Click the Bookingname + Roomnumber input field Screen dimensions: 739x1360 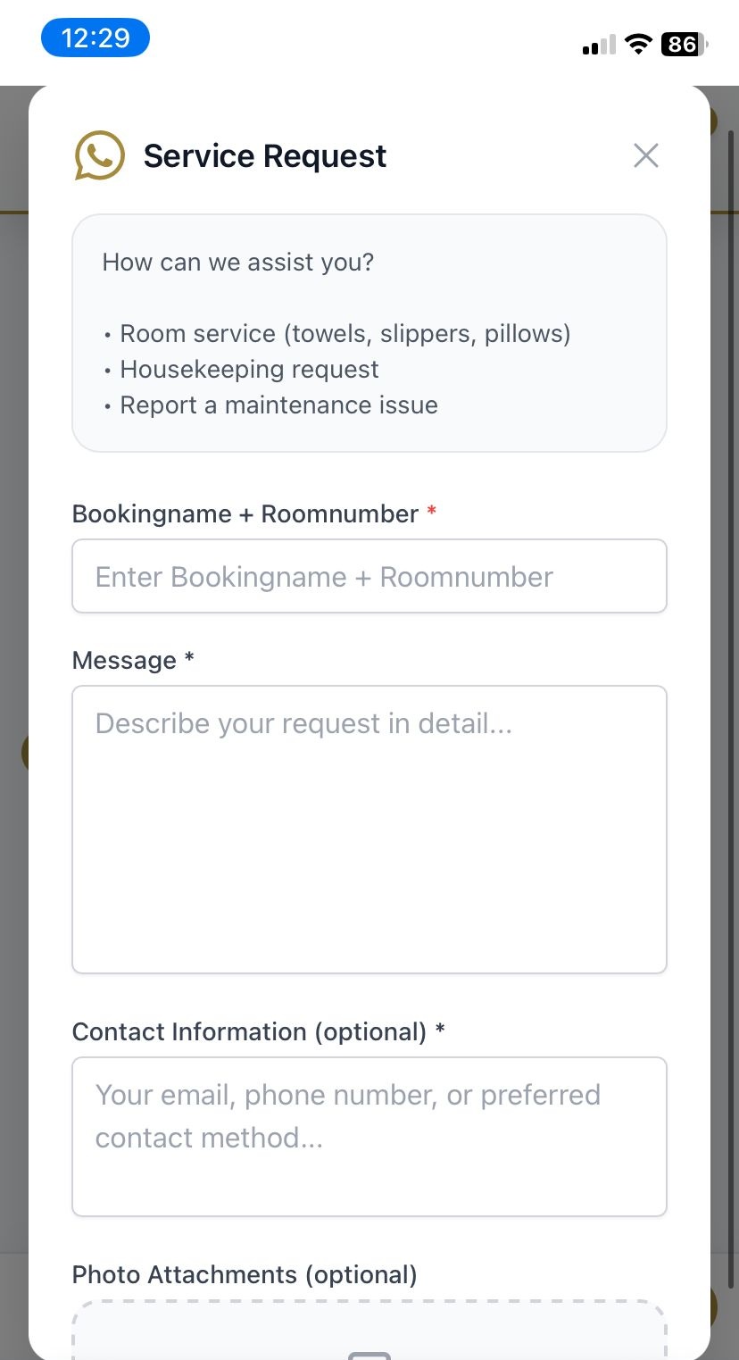pos(369,576)
